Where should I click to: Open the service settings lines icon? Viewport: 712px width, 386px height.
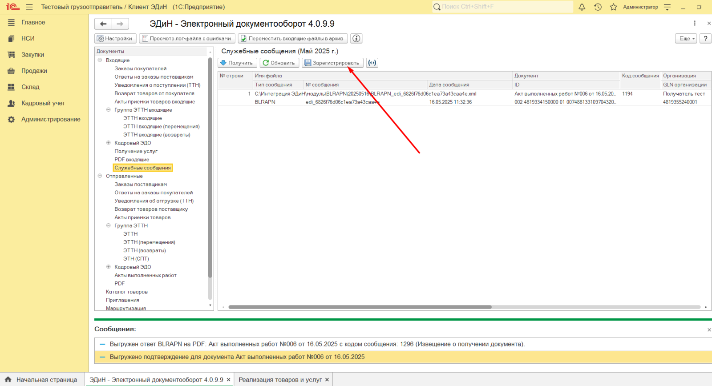coord(667,7)
